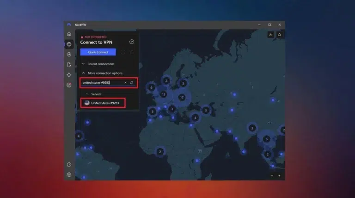
Task: Open the settings gear icon
Action: pos(69,174)
